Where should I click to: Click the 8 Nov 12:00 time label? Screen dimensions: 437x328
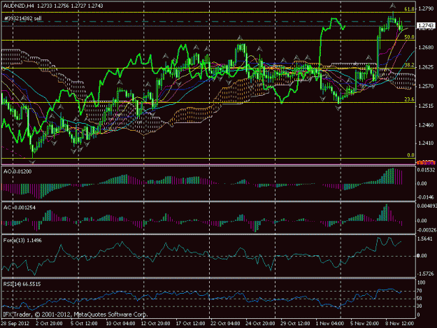tap(399, 323)
